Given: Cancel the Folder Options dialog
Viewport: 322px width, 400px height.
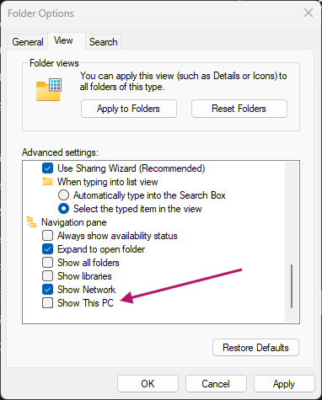Looking at the screenshot, I should 216,384.
